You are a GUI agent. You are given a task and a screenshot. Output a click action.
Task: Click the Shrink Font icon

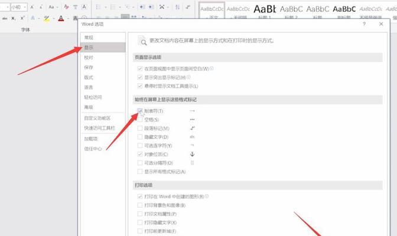click(x=41, y=7)
